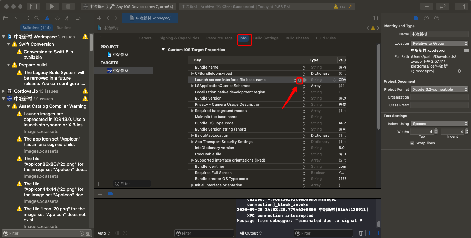Viewport: 471px width, 238px height.
Task: Add an editor on the right
Action: click(375, 18)
